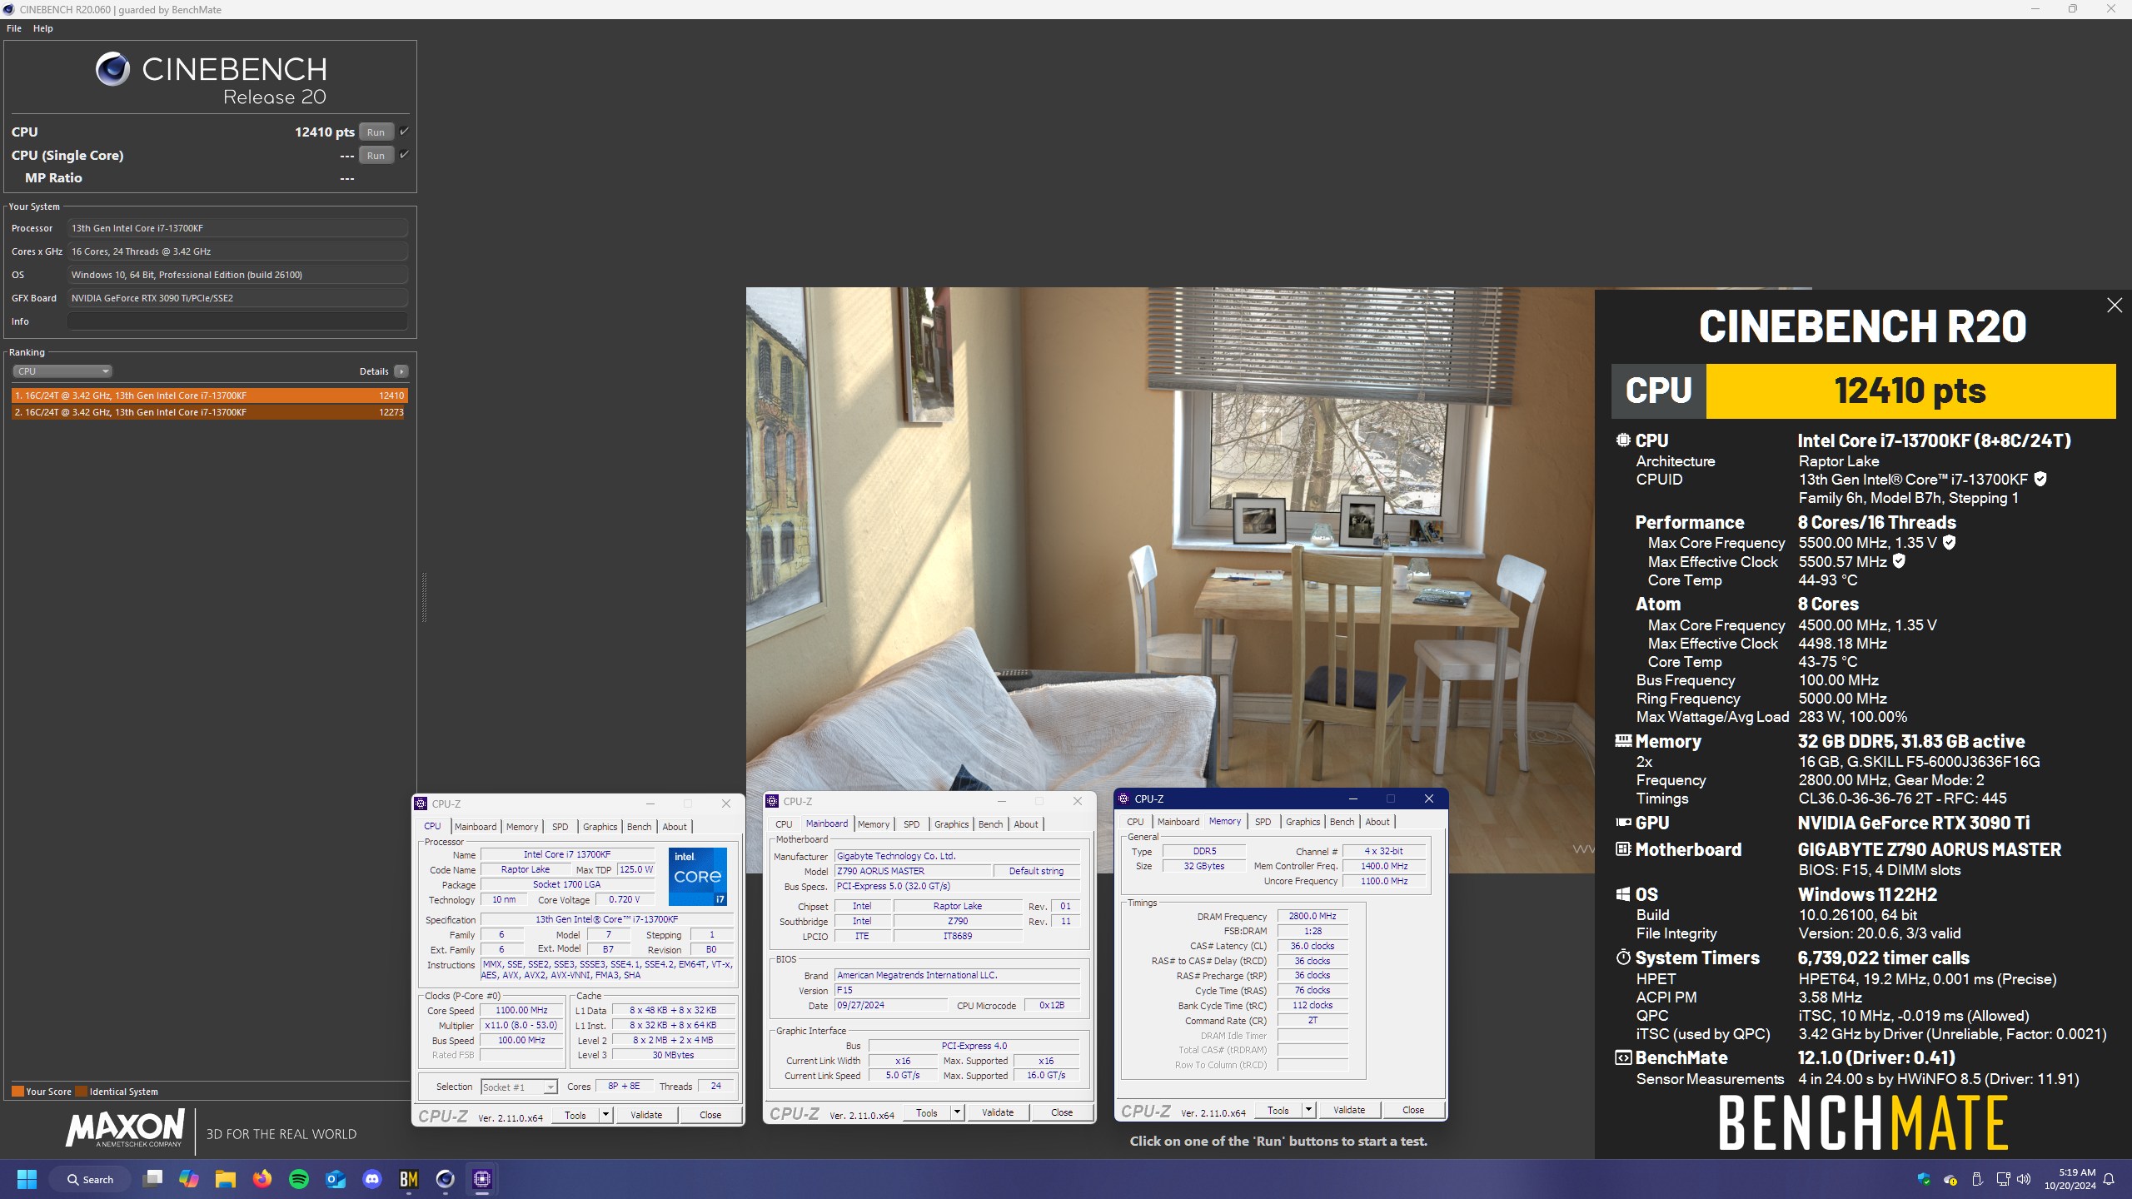
Task: Click the Cinebench sphere logo
Action: click(112, 69)
